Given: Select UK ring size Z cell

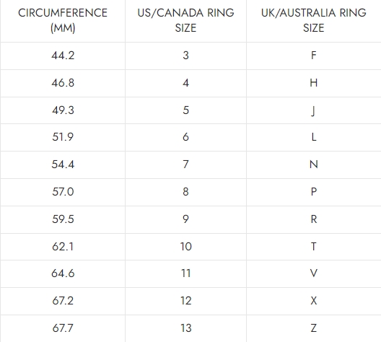Looking at the screenshot, I should [314, 328].
